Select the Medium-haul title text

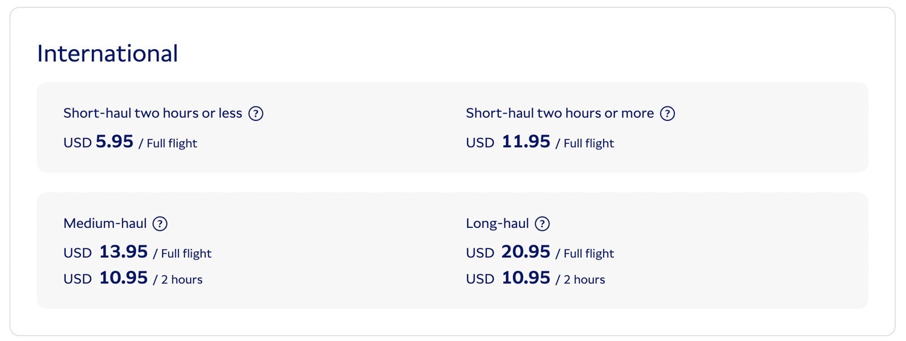[105, 223]
